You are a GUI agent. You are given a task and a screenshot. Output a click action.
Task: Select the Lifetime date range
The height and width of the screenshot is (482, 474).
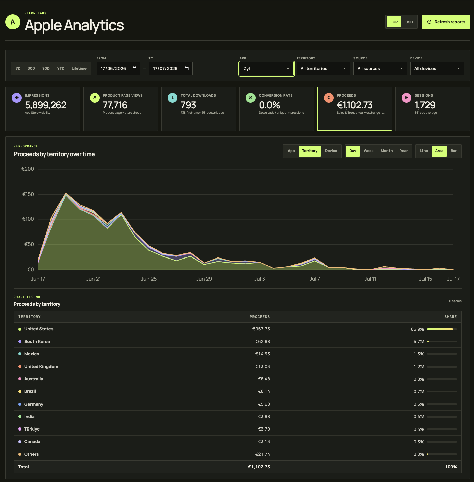(x=79, y=68)
